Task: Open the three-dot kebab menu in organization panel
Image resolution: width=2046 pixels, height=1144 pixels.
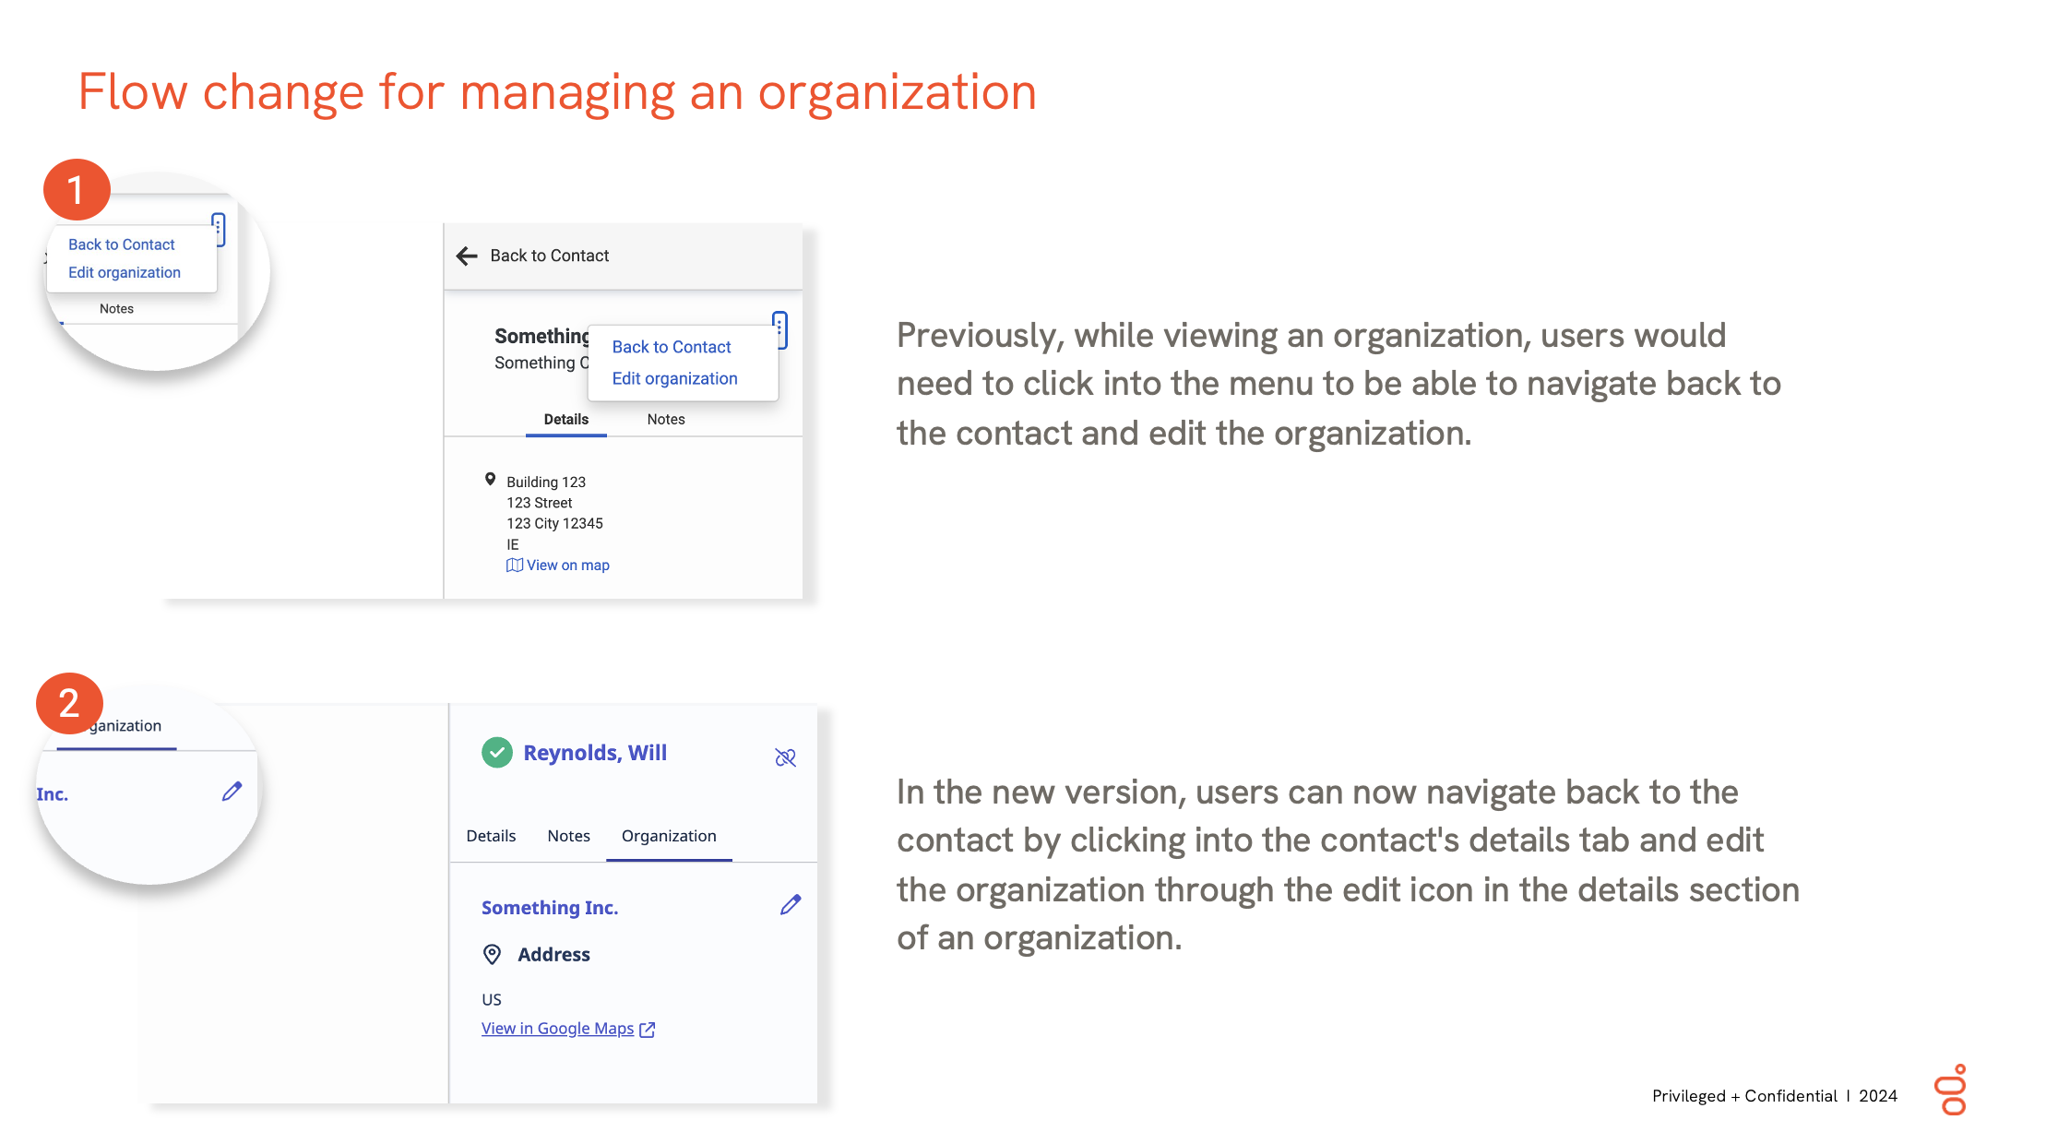Action: coord(779,329)
